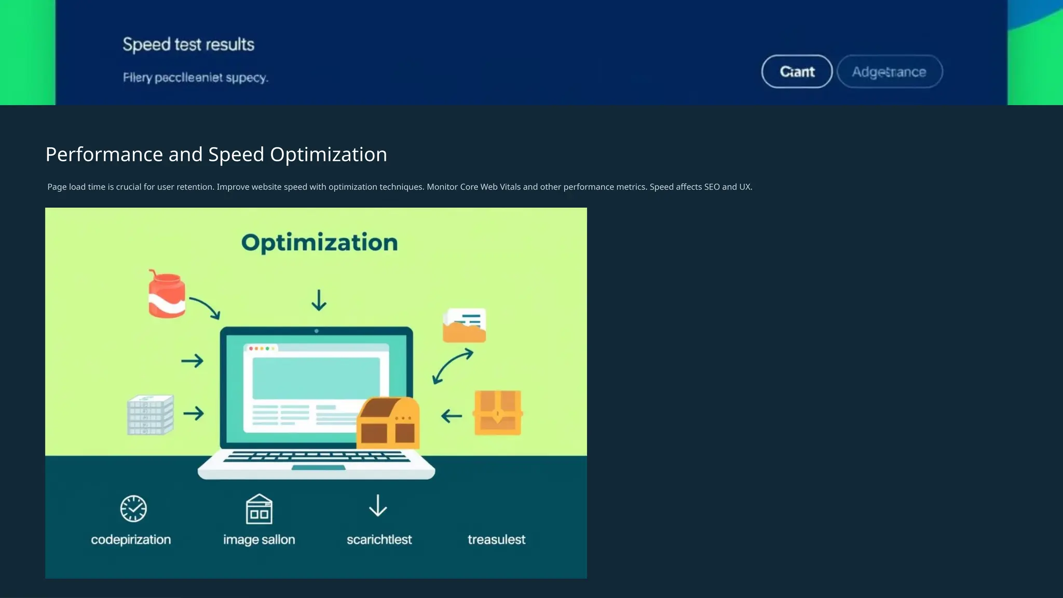Click the codepirization label

(x=131, y=540)
